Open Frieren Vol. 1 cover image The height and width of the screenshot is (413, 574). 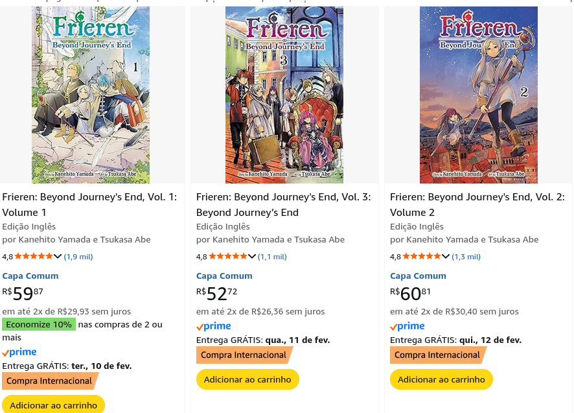point(91,95)
